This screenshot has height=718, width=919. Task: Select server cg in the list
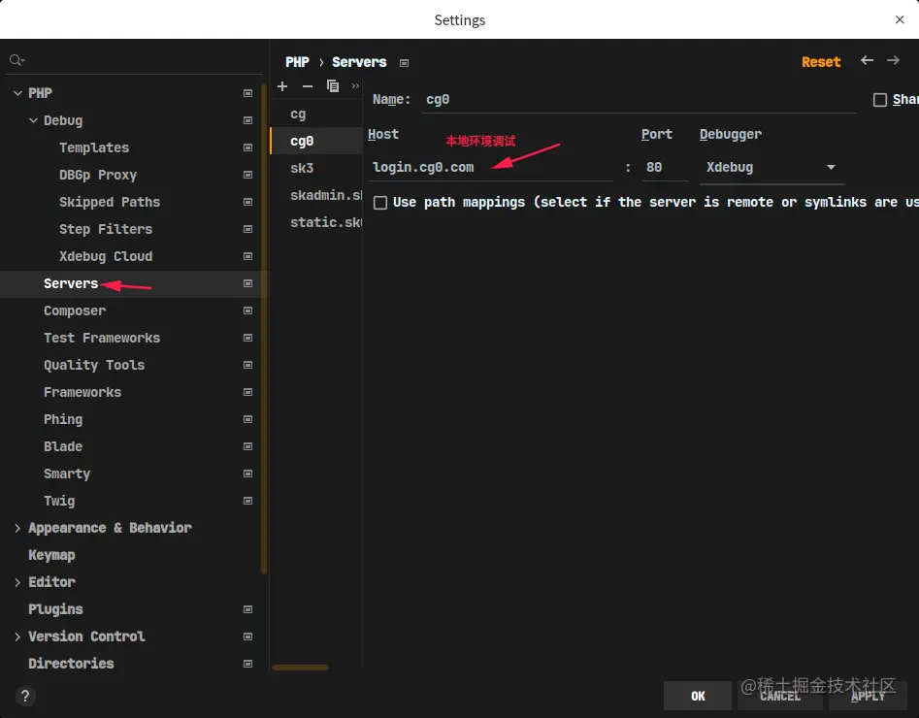pyautogui.click(x=316, y=114)
